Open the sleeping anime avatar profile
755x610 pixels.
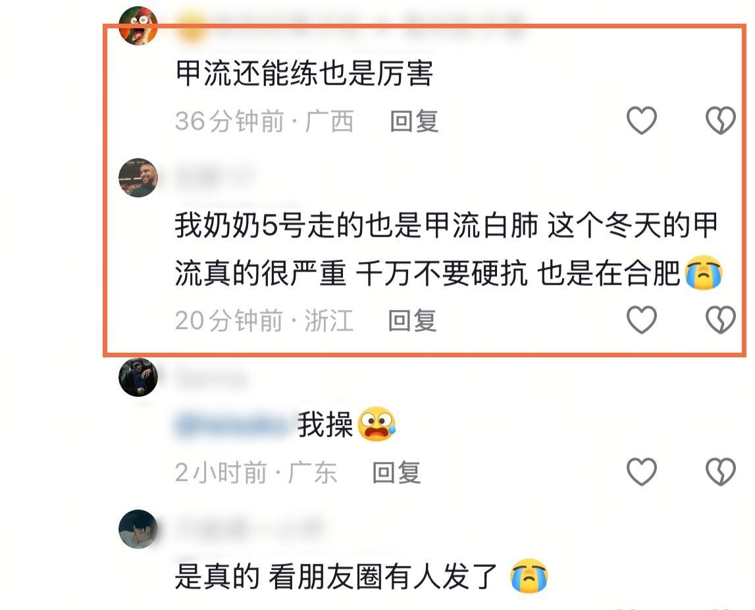pos(138,528)
